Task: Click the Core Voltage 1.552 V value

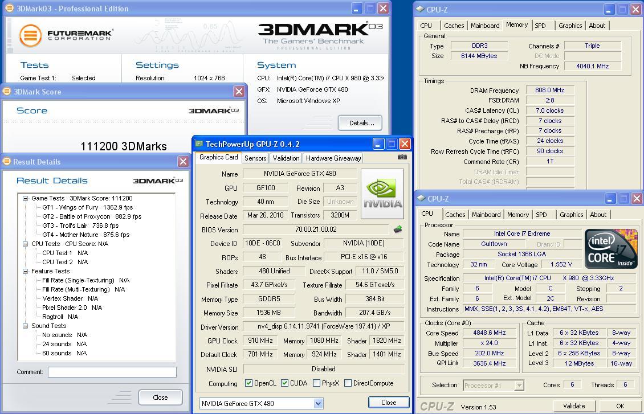Action: click(x=561, y=264)
